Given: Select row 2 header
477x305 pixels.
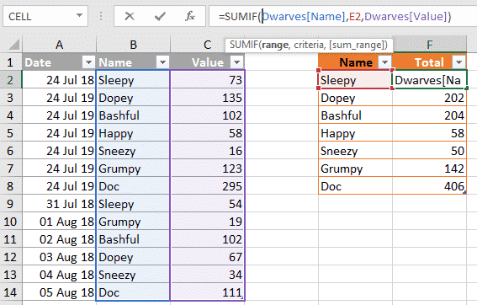Looking at the screenshot, I should click(x=11, y=80).
